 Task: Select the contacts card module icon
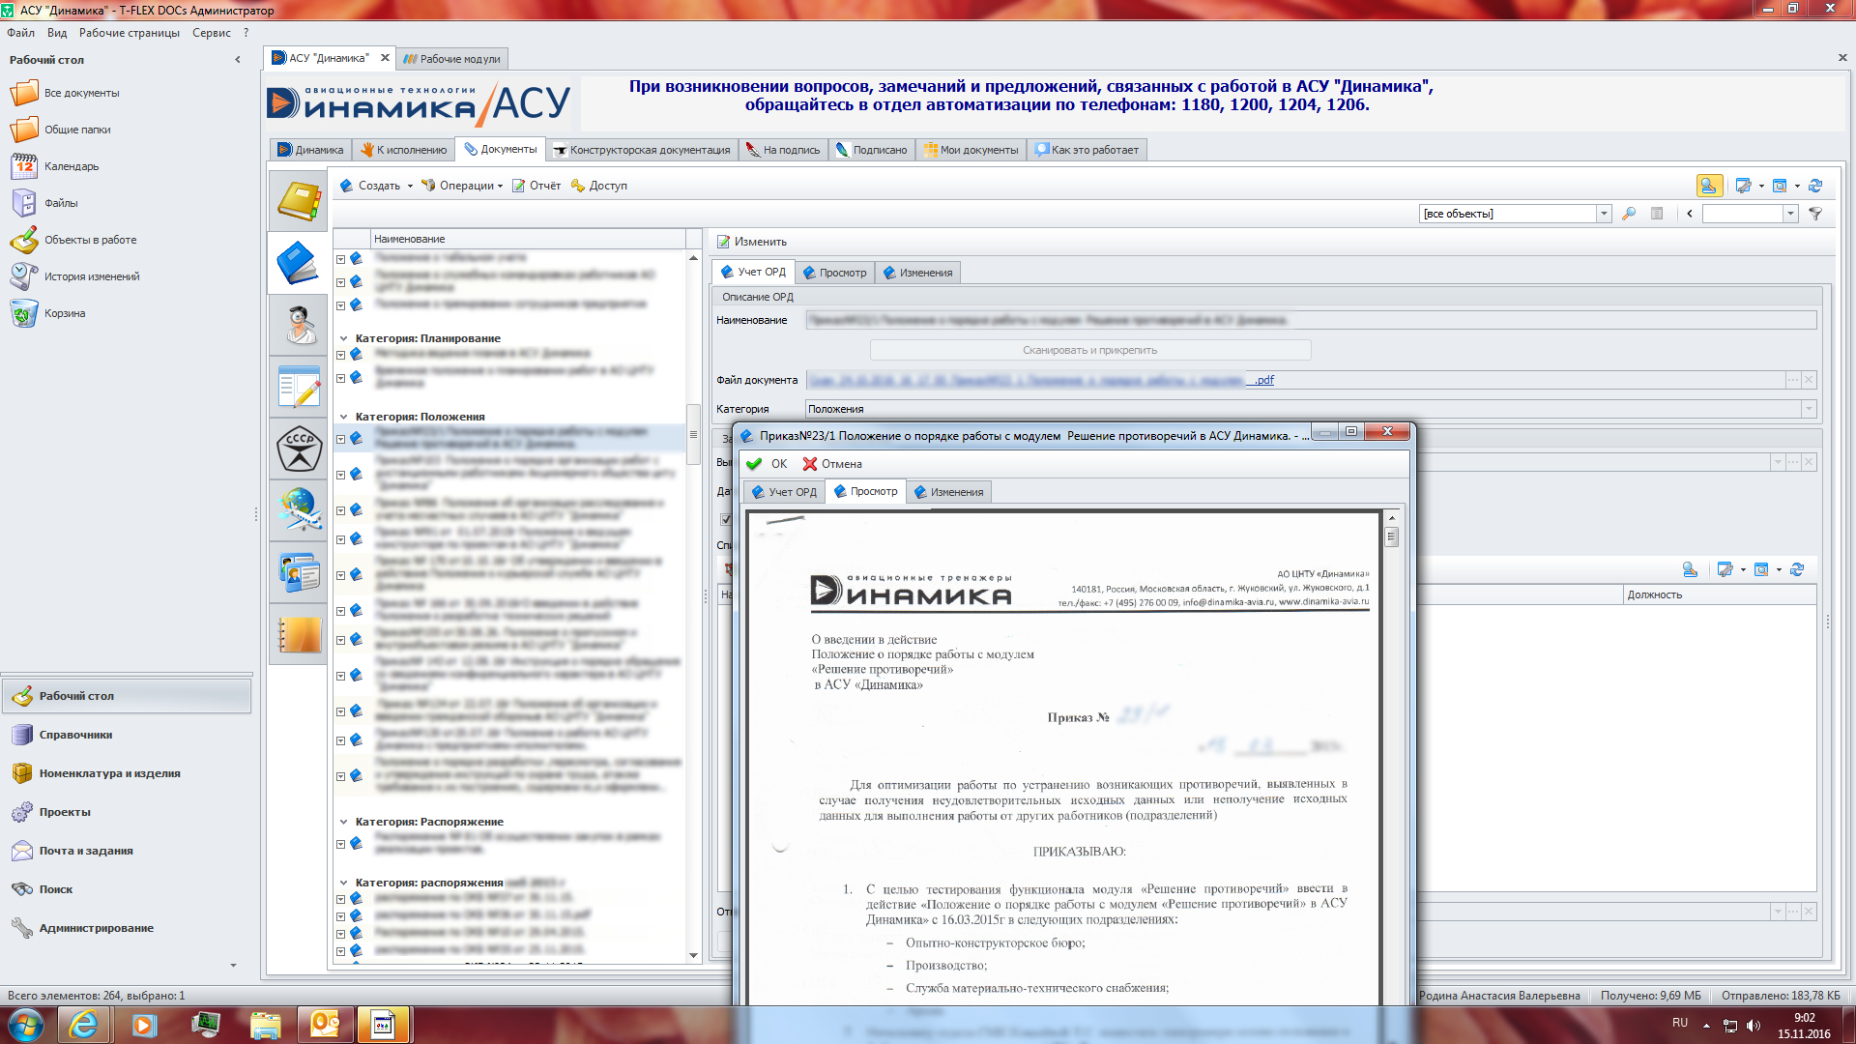tap(299, 572)
